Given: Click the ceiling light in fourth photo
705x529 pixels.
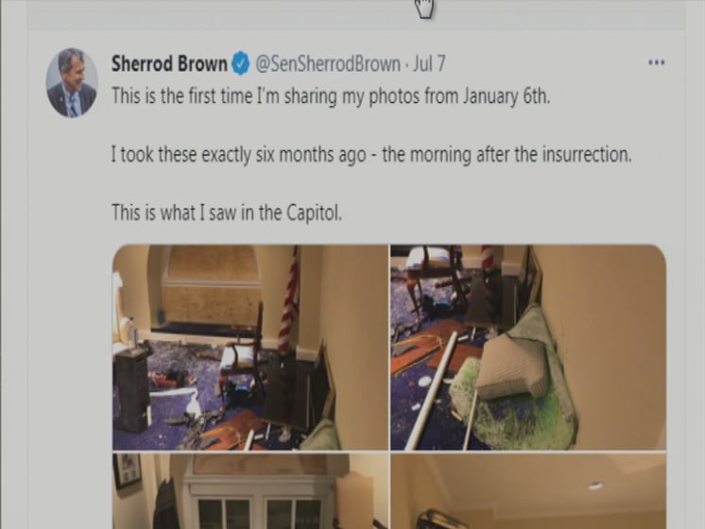Looking at the screenshot, I should tap(595, 486).
